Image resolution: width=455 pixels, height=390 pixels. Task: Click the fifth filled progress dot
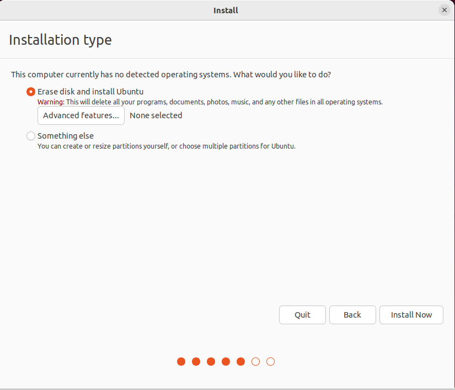coord(240,362)
